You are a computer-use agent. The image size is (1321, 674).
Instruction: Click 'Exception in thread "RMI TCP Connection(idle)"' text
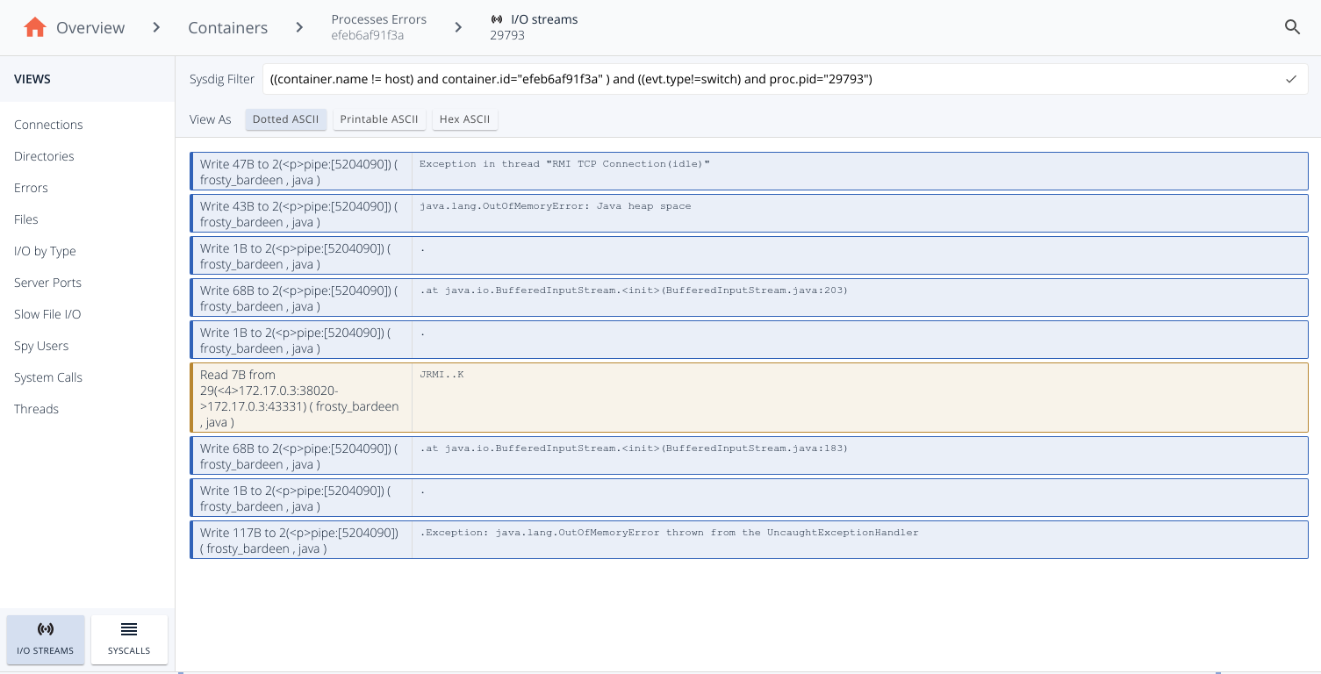pos(564,164)
